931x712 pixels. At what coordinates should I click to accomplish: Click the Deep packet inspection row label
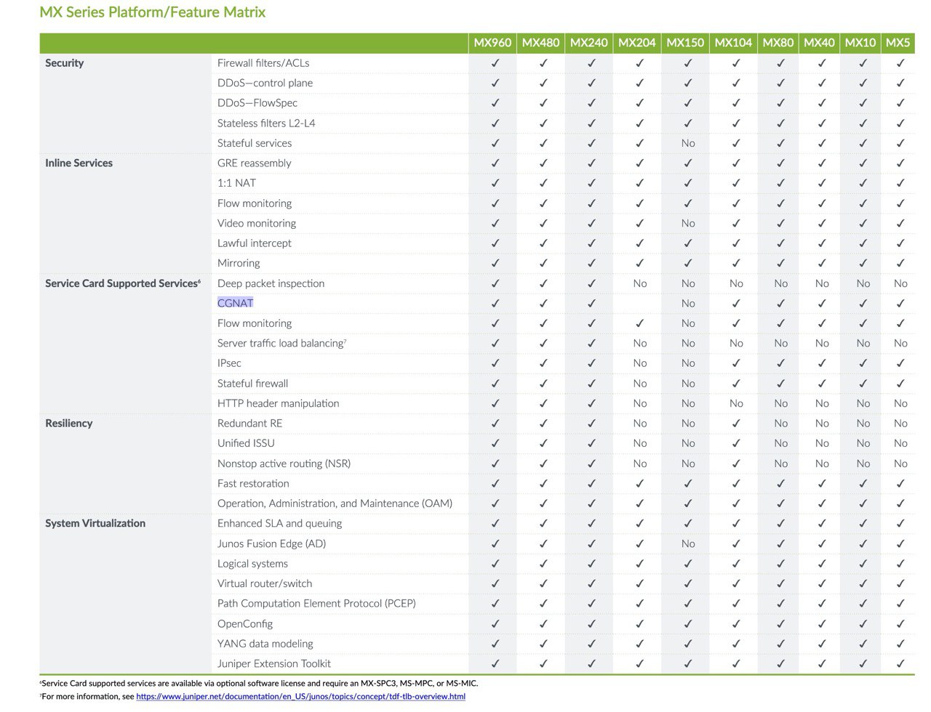(x=271, y=283)
